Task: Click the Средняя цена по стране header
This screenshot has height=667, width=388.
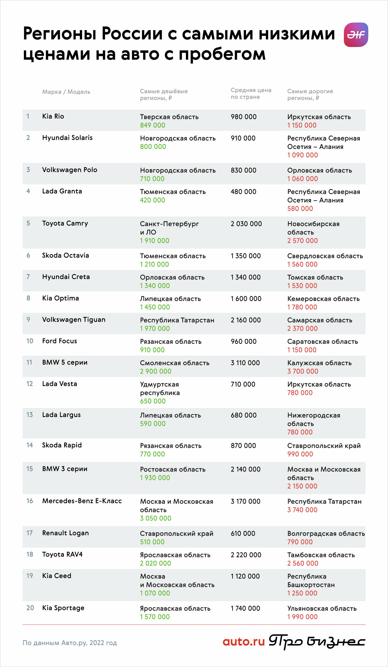Action: (251, 93)
